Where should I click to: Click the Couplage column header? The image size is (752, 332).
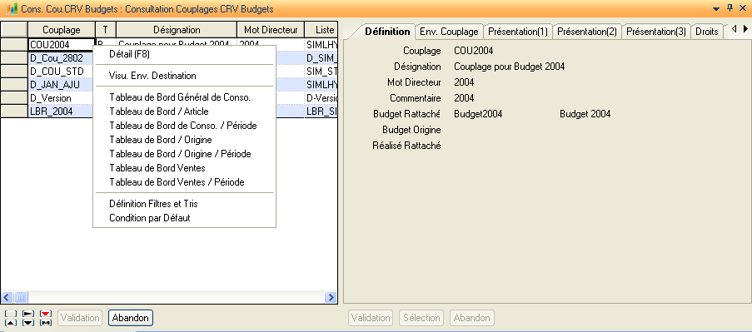click(62, 30)
